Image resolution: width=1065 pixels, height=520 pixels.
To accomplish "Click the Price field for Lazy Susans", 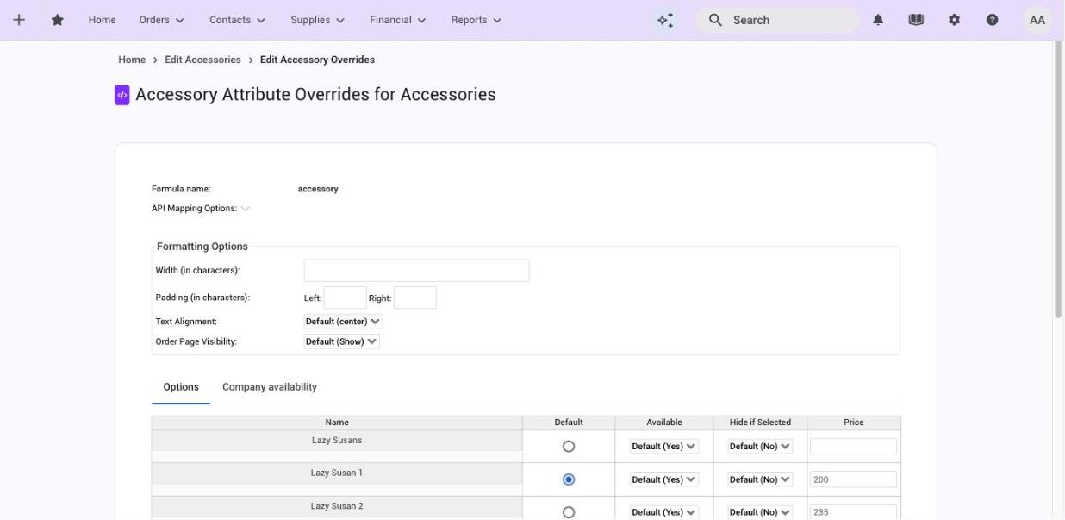I will pos(853,447).
